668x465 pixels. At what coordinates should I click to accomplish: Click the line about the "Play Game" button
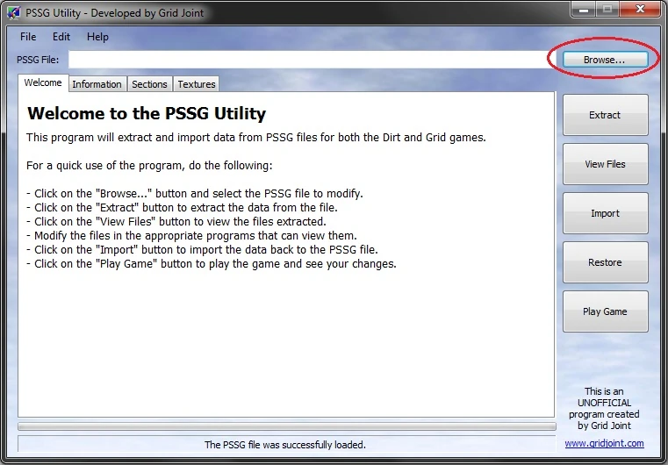click(x=212, y=264)
